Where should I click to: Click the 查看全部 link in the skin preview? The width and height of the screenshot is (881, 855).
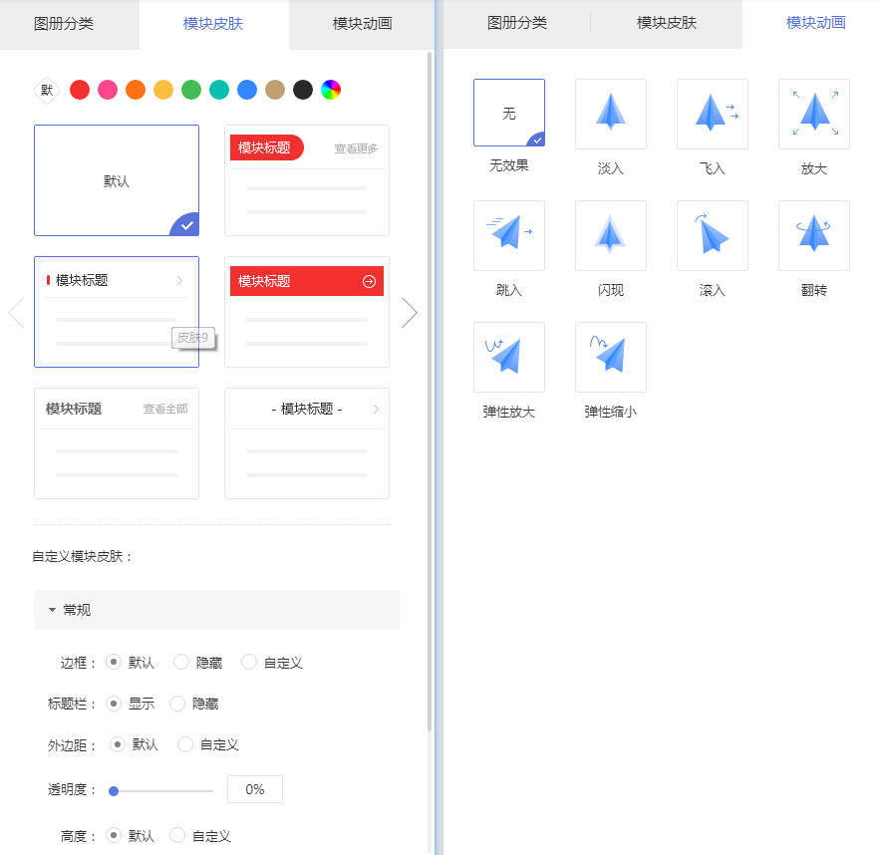click(165, 409)
